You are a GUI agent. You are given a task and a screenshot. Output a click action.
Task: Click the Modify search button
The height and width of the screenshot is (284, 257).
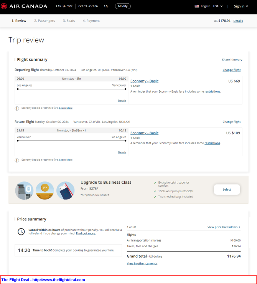tap(123, 6)
